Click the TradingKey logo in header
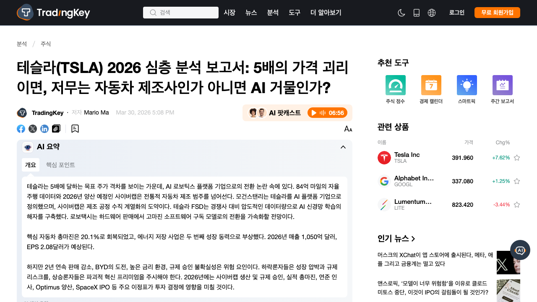The image size is (537, 302). click(53, 13)
